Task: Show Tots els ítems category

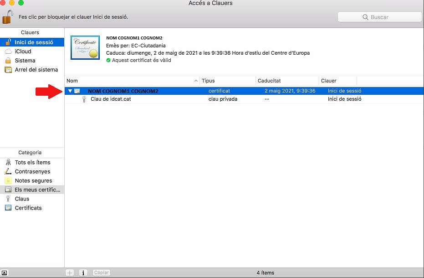Action: coord(32,162)
